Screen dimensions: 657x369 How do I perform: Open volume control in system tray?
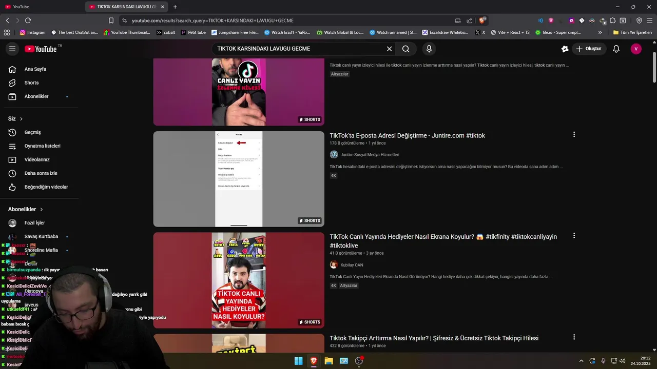point(622,361)
